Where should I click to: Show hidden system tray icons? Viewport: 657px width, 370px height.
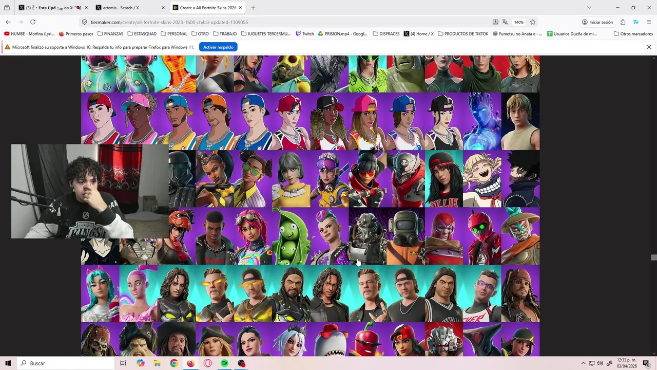coord(583,363)
